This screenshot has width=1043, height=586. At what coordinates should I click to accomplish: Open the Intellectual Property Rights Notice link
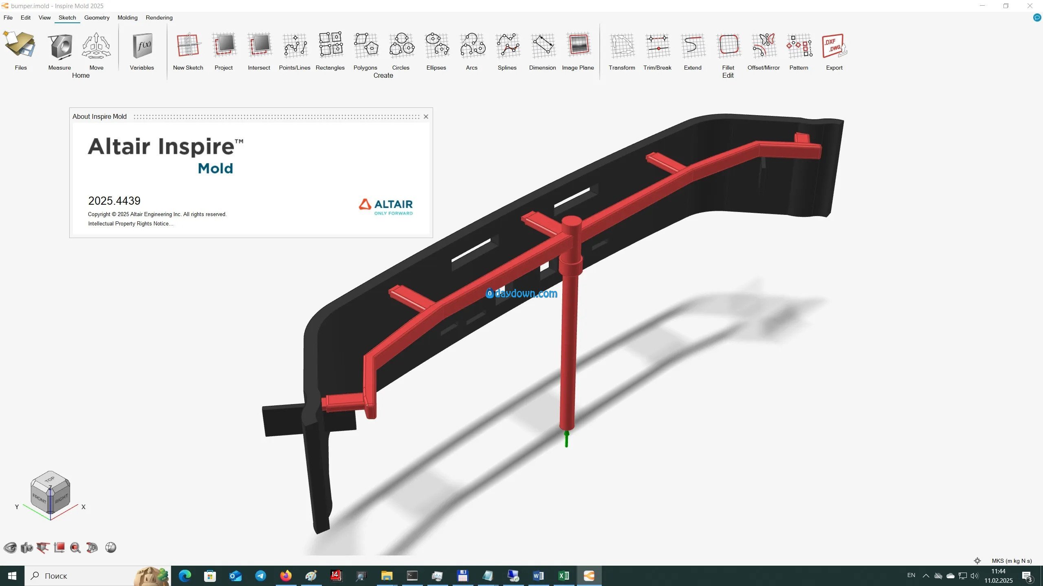130,224
